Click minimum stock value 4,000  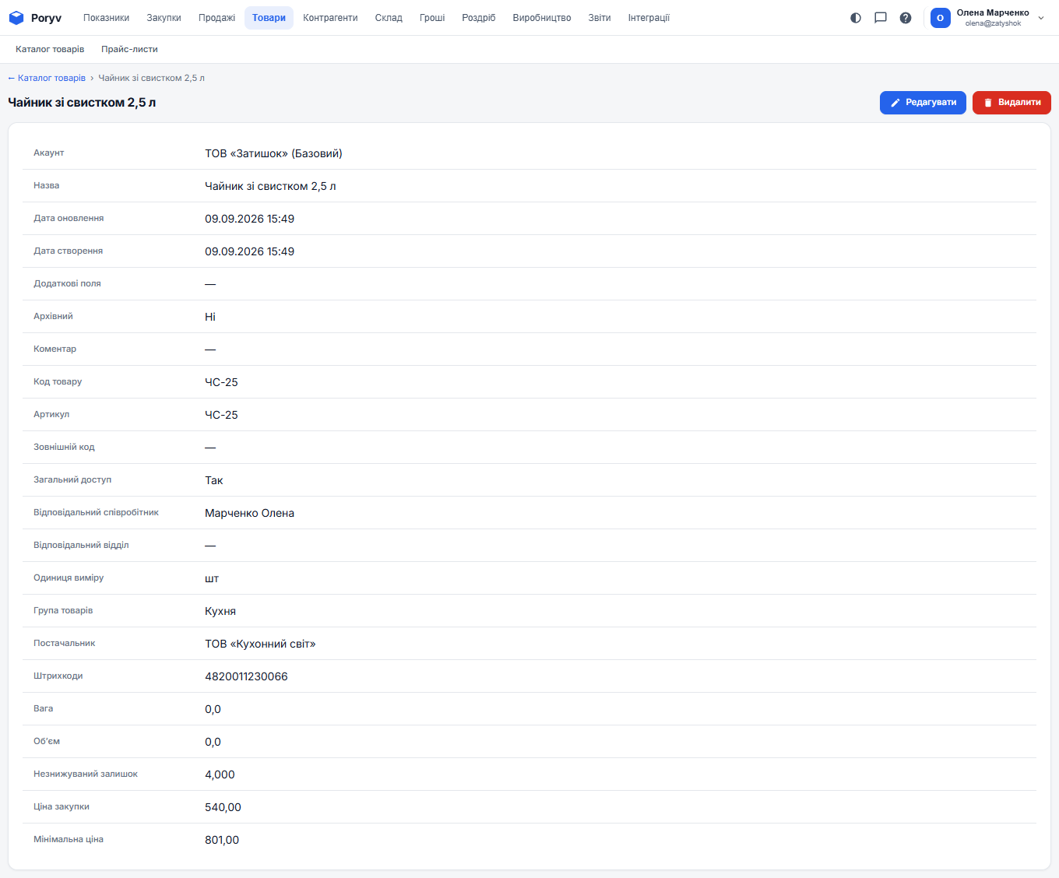pos(220,774)
